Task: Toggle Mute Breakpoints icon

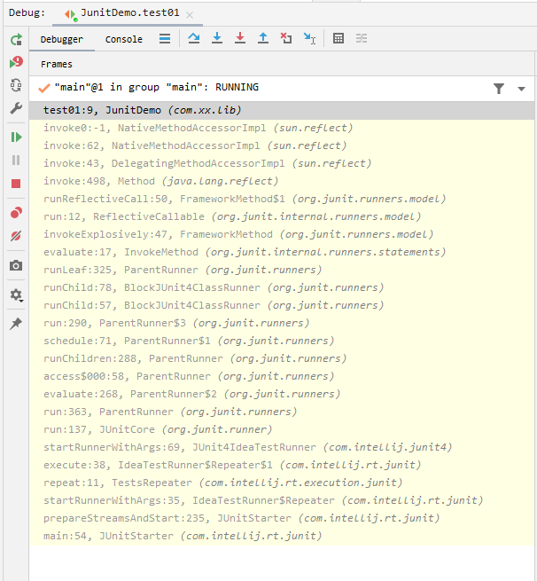Action: coord(16,236)
